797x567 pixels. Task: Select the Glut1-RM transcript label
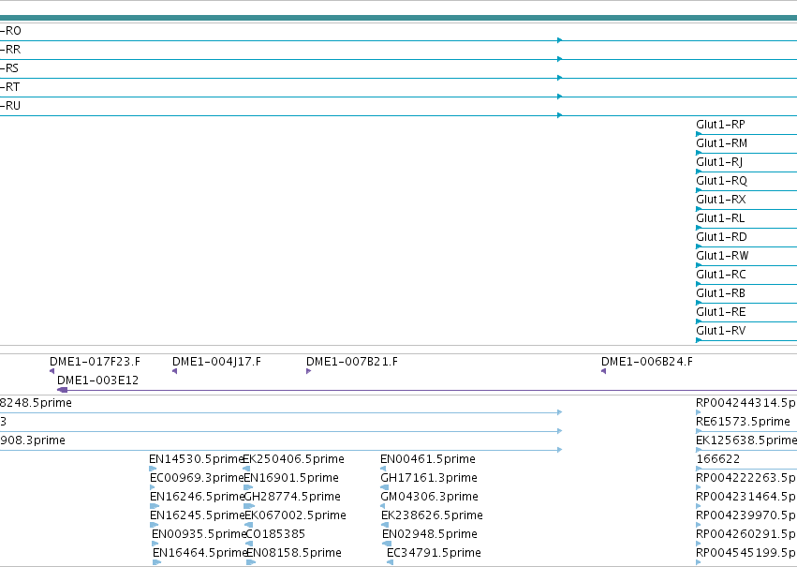721,143
